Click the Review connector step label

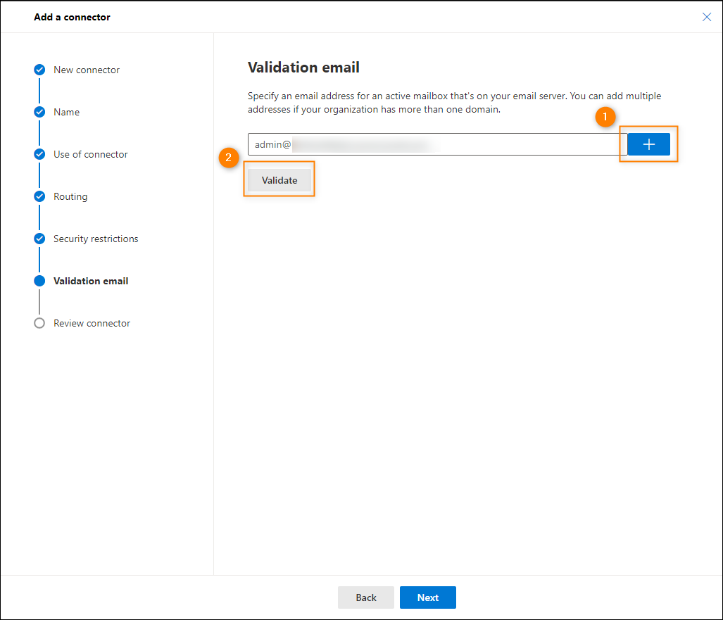pyautogui.click(x=92, y=323)
